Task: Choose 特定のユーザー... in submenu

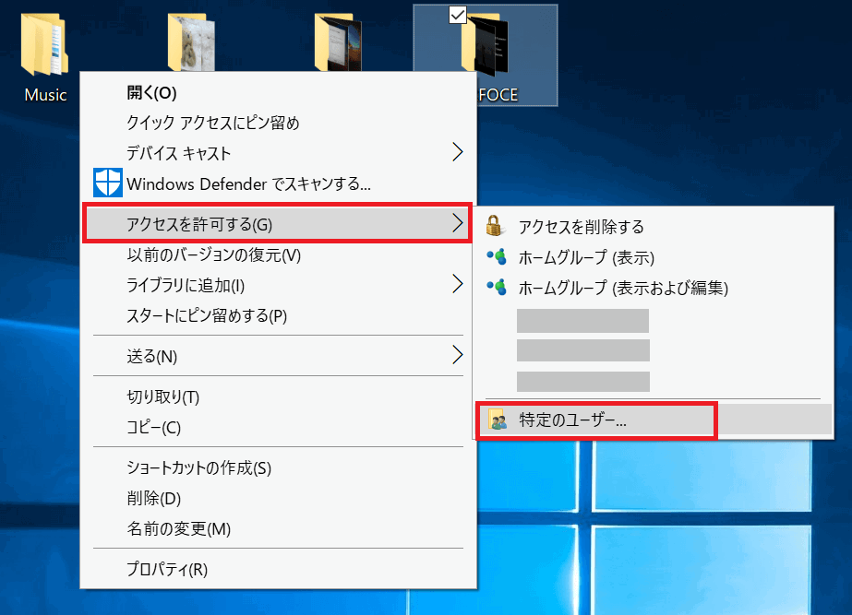Action: point(654,420)
